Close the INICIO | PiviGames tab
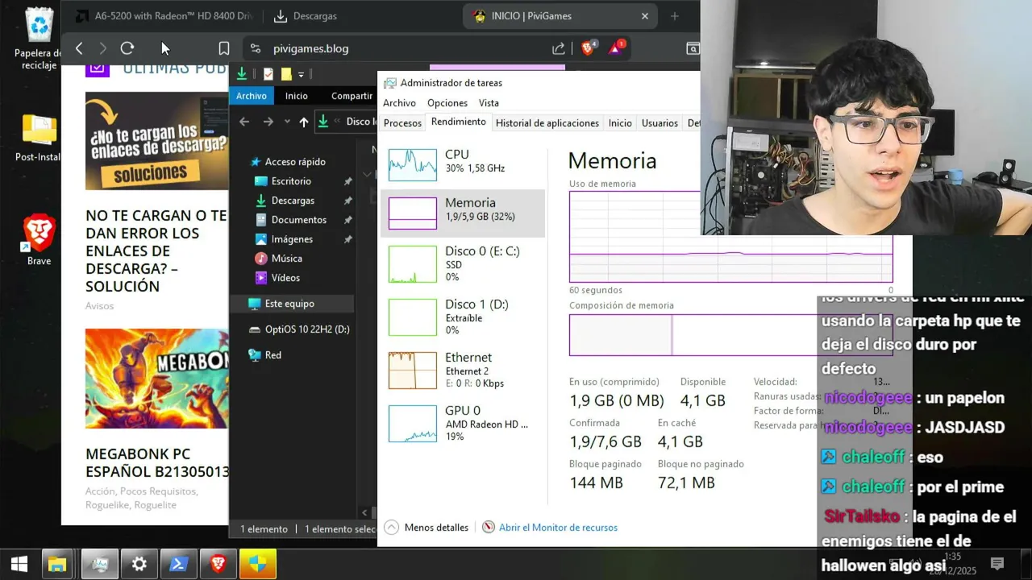This screenshot has width=1032, height=580. pyautogui.click(x=645, y=16)
